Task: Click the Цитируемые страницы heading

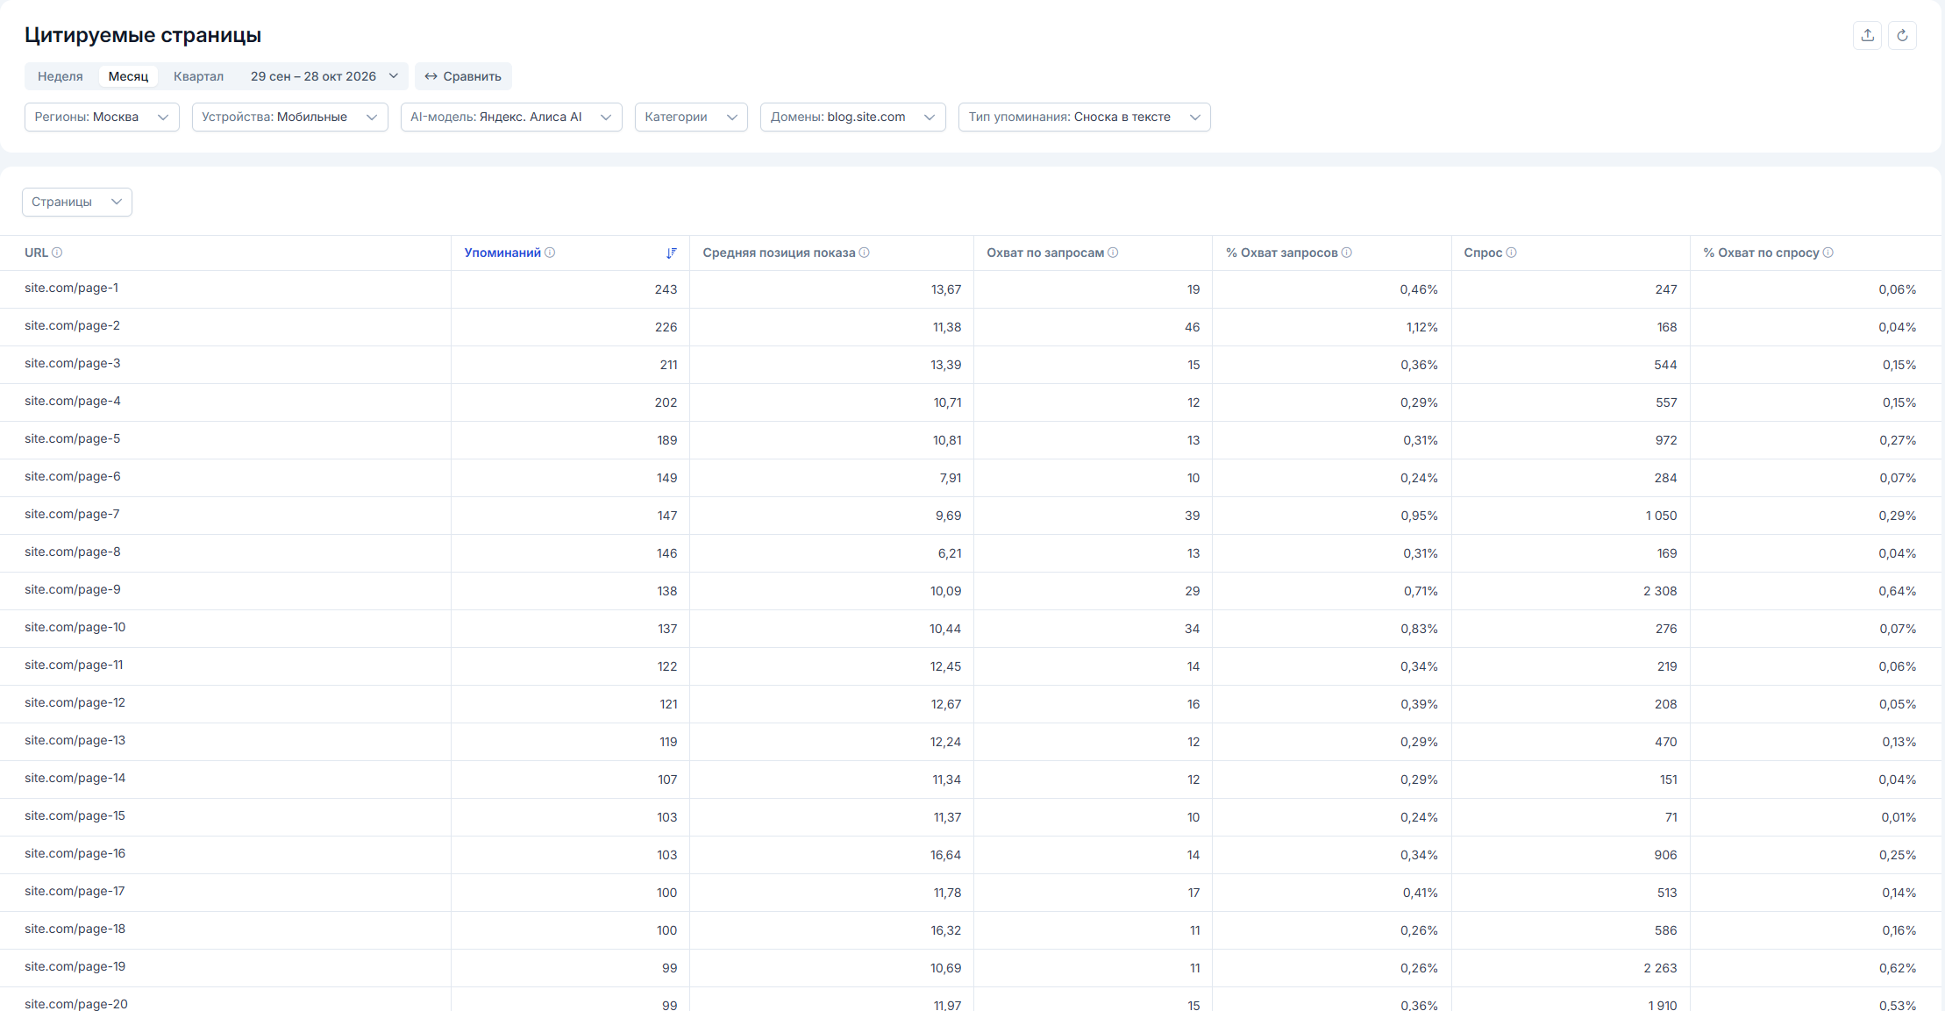Action: (143, 35)
